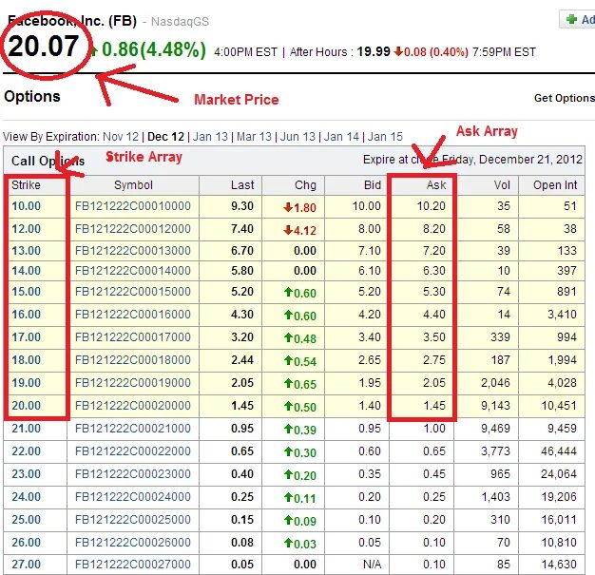Click symbol FB121222C00012000

(x=133, y=229)
